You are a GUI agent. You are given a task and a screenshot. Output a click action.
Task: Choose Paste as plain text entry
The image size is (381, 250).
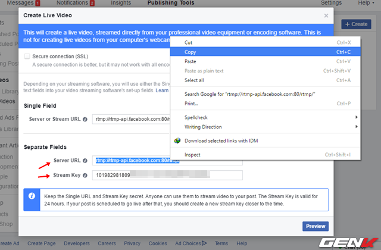pyautogui.click(x=266, y=71)
